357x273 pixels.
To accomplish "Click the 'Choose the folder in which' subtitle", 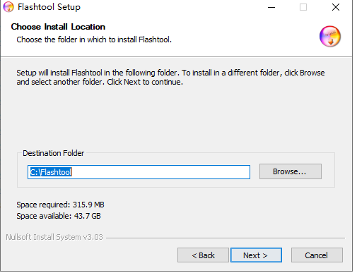I will 94,40.
